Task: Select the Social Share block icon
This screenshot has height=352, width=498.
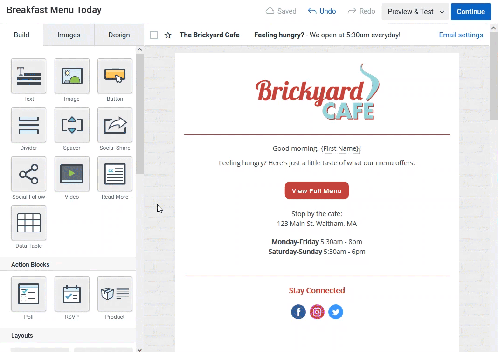Action: click(115, 125)
